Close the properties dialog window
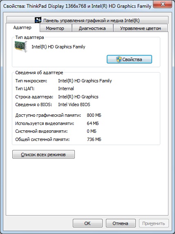The width and height of the screenshot is (175, 234). [163, 5]
